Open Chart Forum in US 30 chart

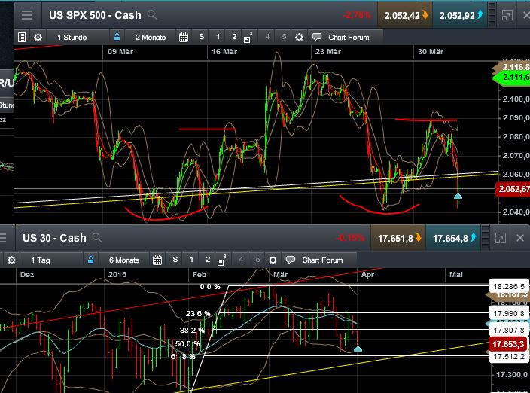point(315,260)
